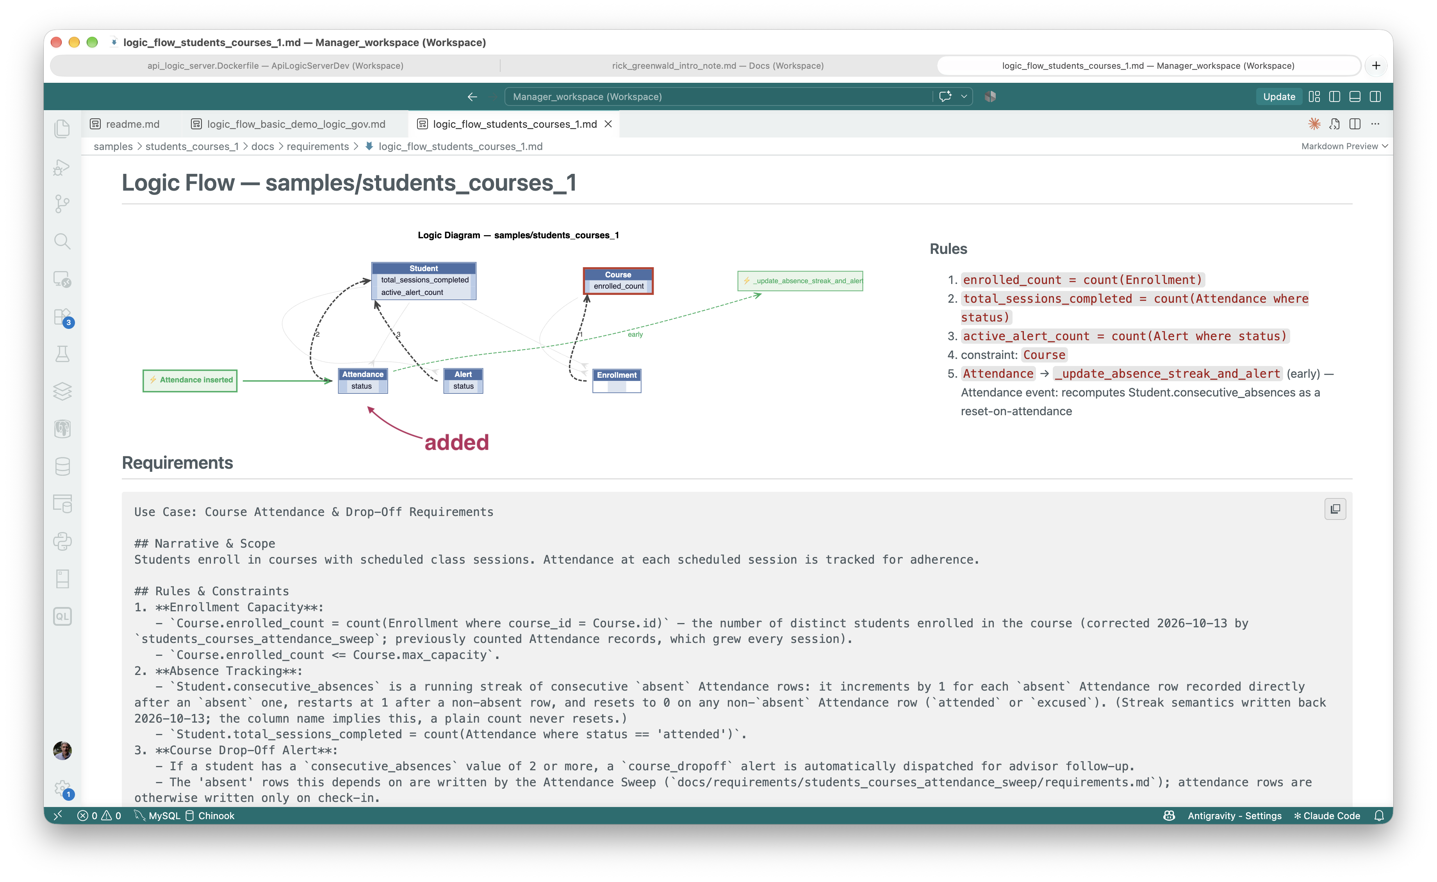
Task: Open the notifications bell
Action: pos(1379,816)
